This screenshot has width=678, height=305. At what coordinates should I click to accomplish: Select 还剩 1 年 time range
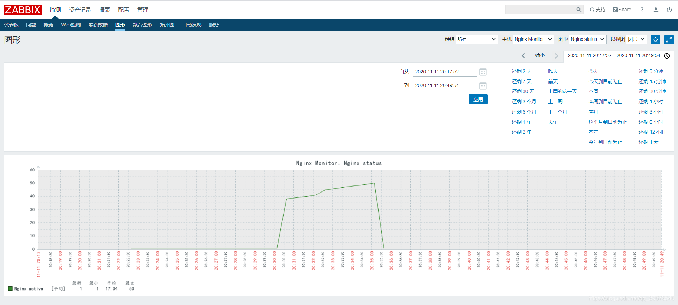pos(522,122)
